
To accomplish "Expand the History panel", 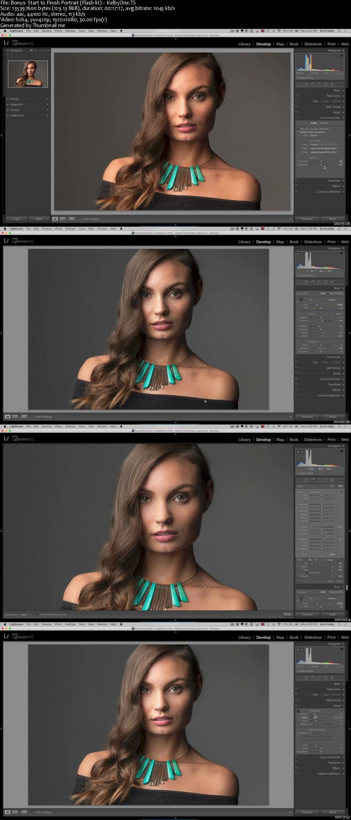I will pyautogui.click(x=8, y=110).
